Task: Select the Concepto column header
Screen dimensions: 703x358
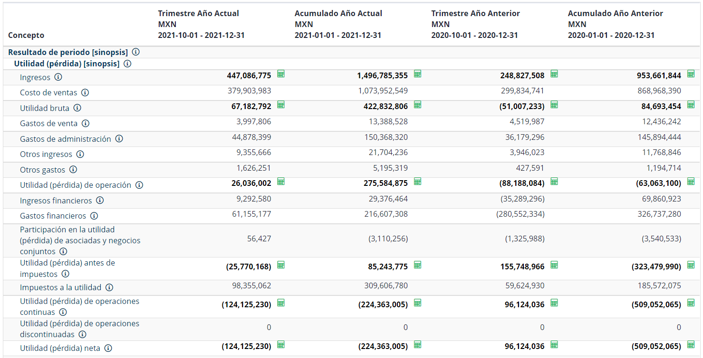Action: coord(26,35)
